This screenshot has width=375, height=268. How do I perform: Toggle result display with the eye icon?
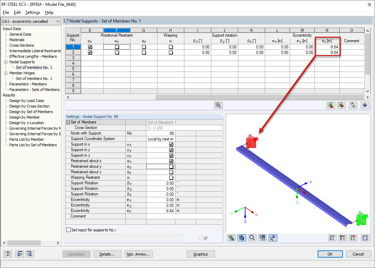coord(365,105)
